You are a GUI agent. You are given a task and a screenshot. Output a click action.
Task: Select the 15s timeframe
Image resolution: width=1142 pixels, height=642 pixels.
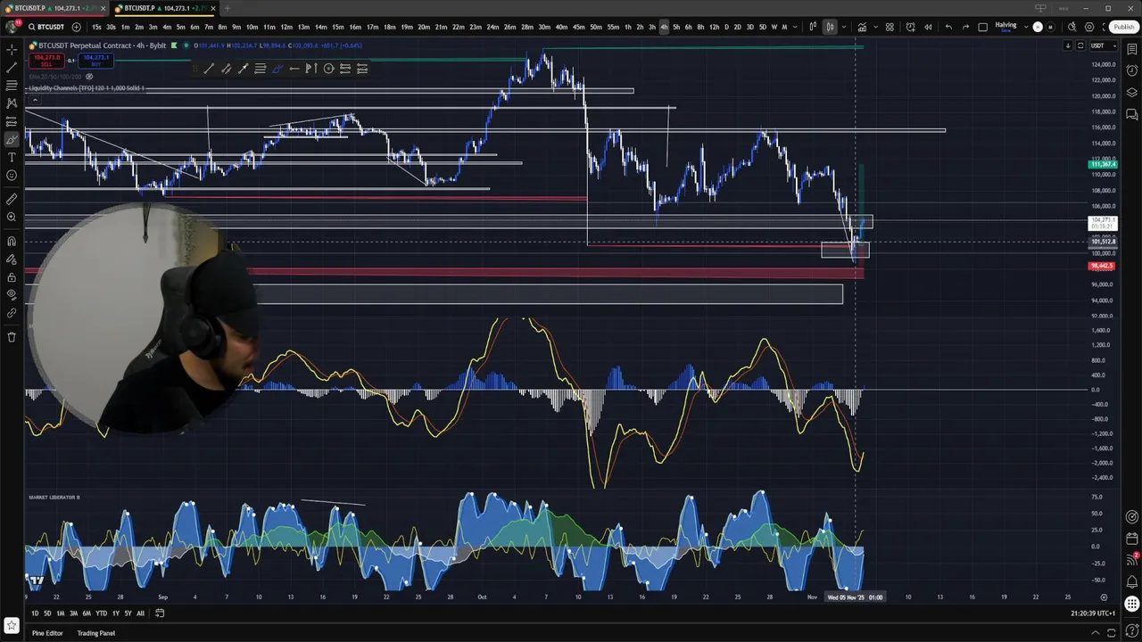(x=96, y=27)
